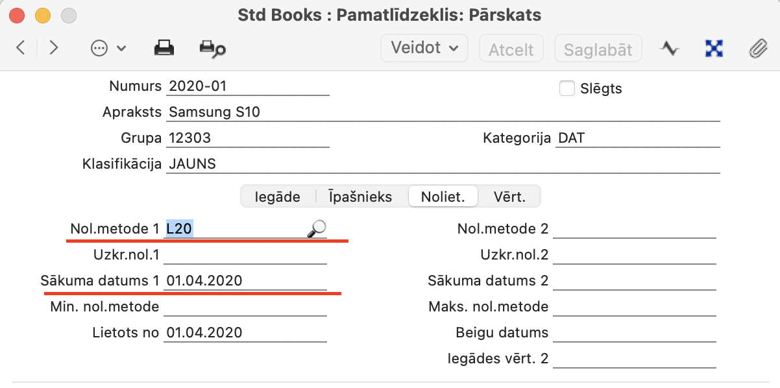Open attachments with the paperclip icon
Screen dimensions: 780x388
click(x=757, y=48)
